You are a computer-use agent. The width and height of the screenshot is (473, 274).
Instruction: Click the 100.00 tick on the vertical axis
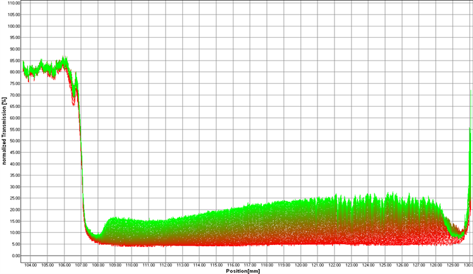(14, 26)
